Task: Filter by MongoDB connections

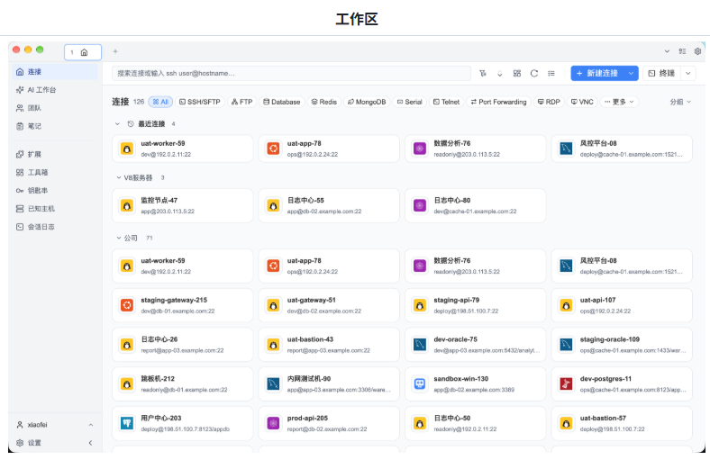Action: coord(367,102)
